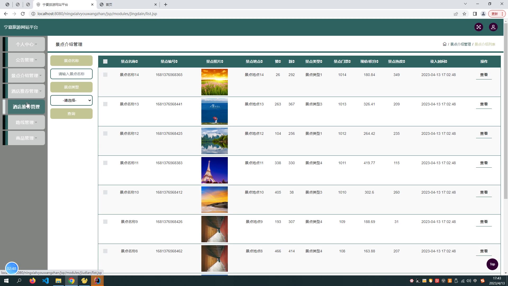Click the fullscreen toggle icon in header
Screen dimensions: 508x286
[x=478, y=27]
